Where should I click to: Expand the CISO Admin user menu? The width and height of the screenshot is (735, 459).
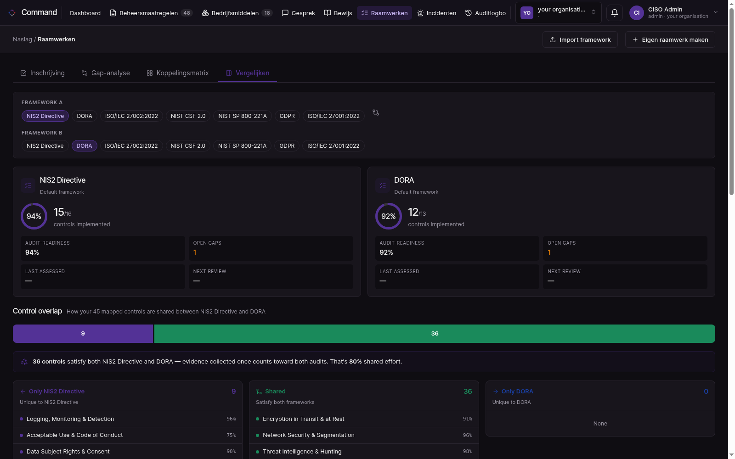click(674, 13)
